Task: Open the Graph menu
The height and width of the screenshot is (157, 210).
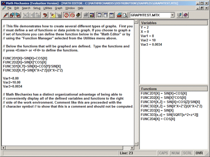Action: (58, 8)
